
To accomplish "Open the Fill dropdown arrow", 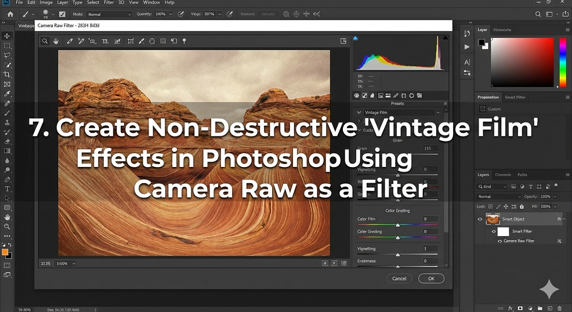I will point(555,206).
